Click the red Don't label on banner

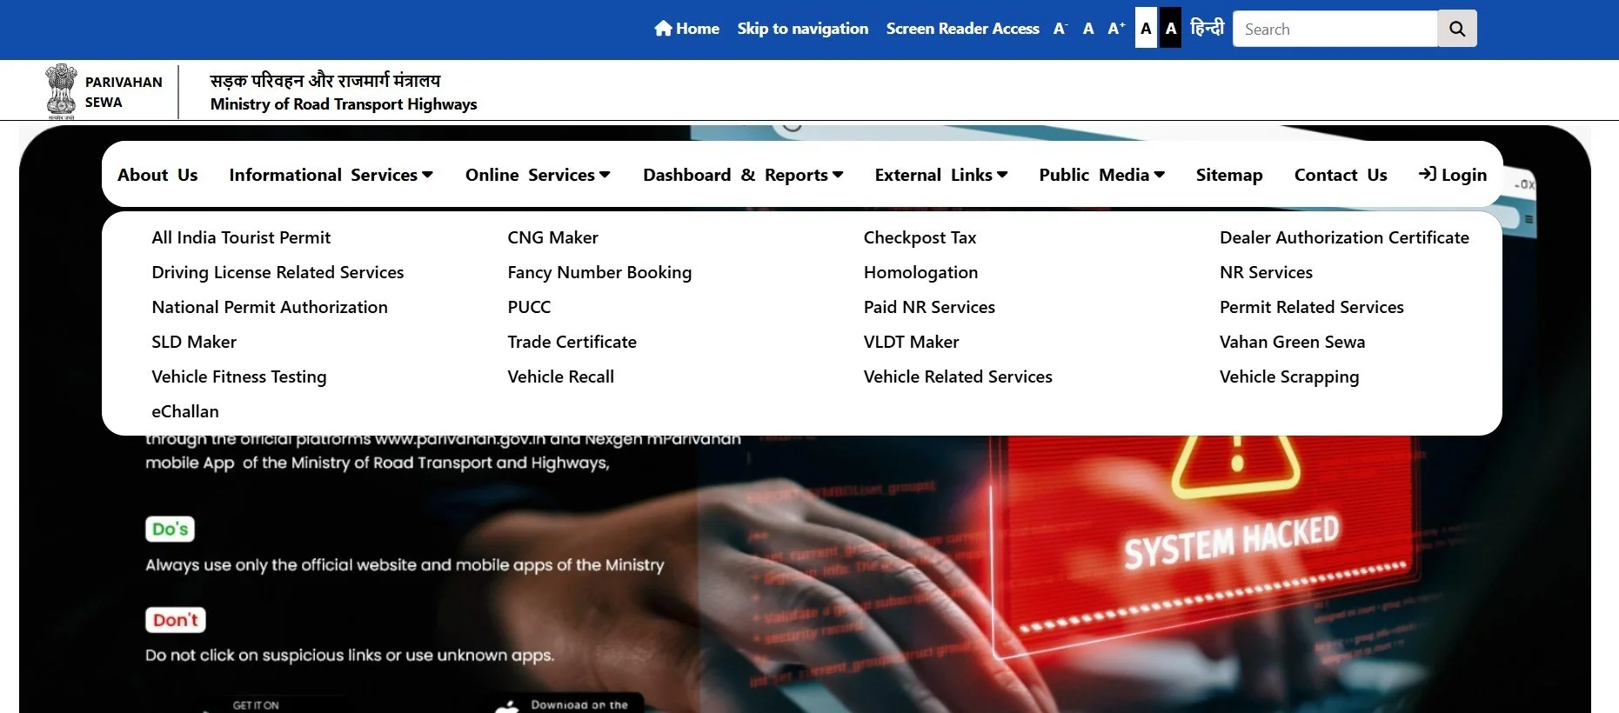(x=176, y=620)
